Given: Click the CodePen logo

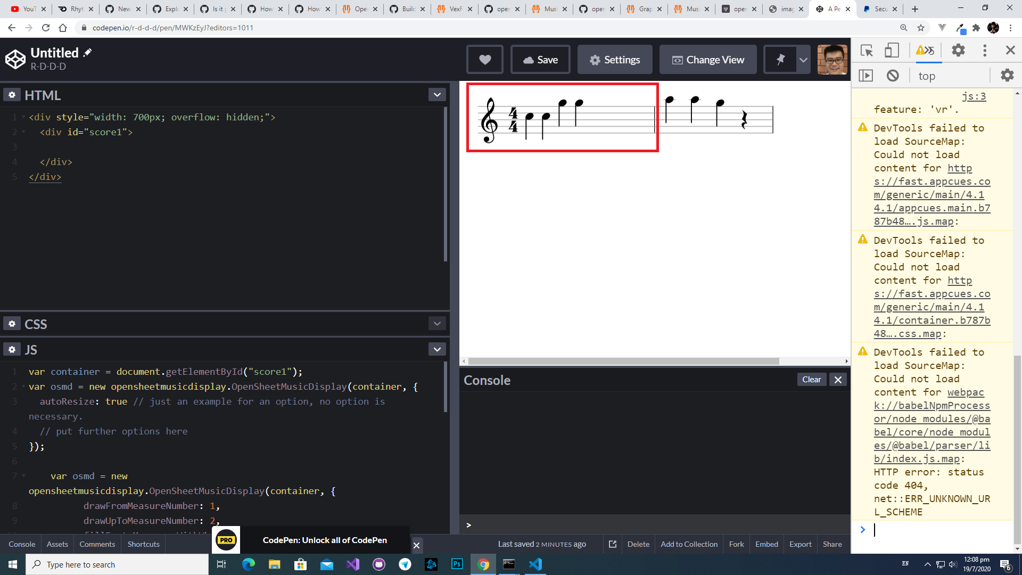Looking at the screenshot, I should coord(15,59).
